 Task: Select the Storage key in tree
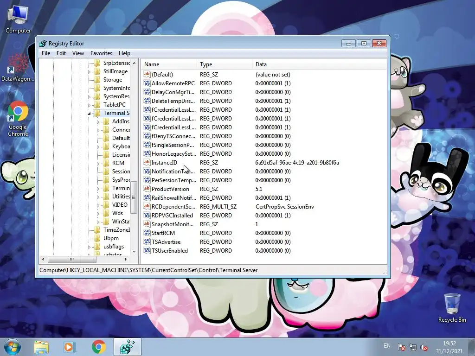113,80
